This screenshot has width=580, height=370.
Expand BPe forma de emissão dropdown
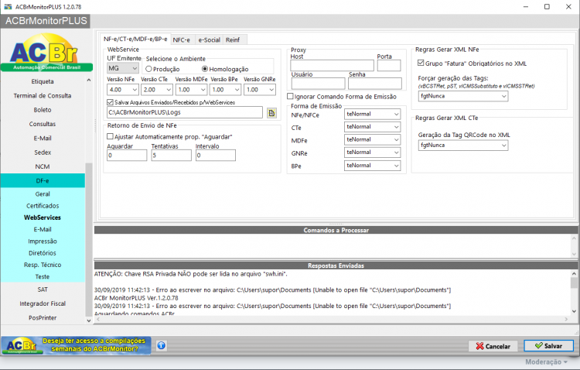[373, 166]
